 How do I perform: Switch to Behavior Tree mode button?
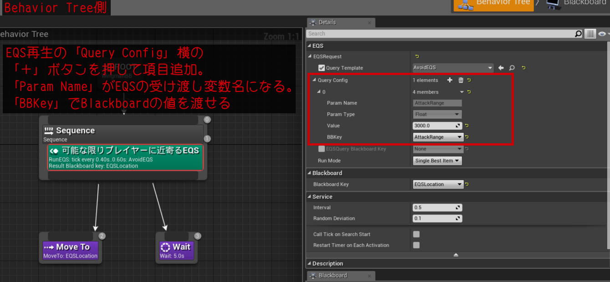pos(493,4)
